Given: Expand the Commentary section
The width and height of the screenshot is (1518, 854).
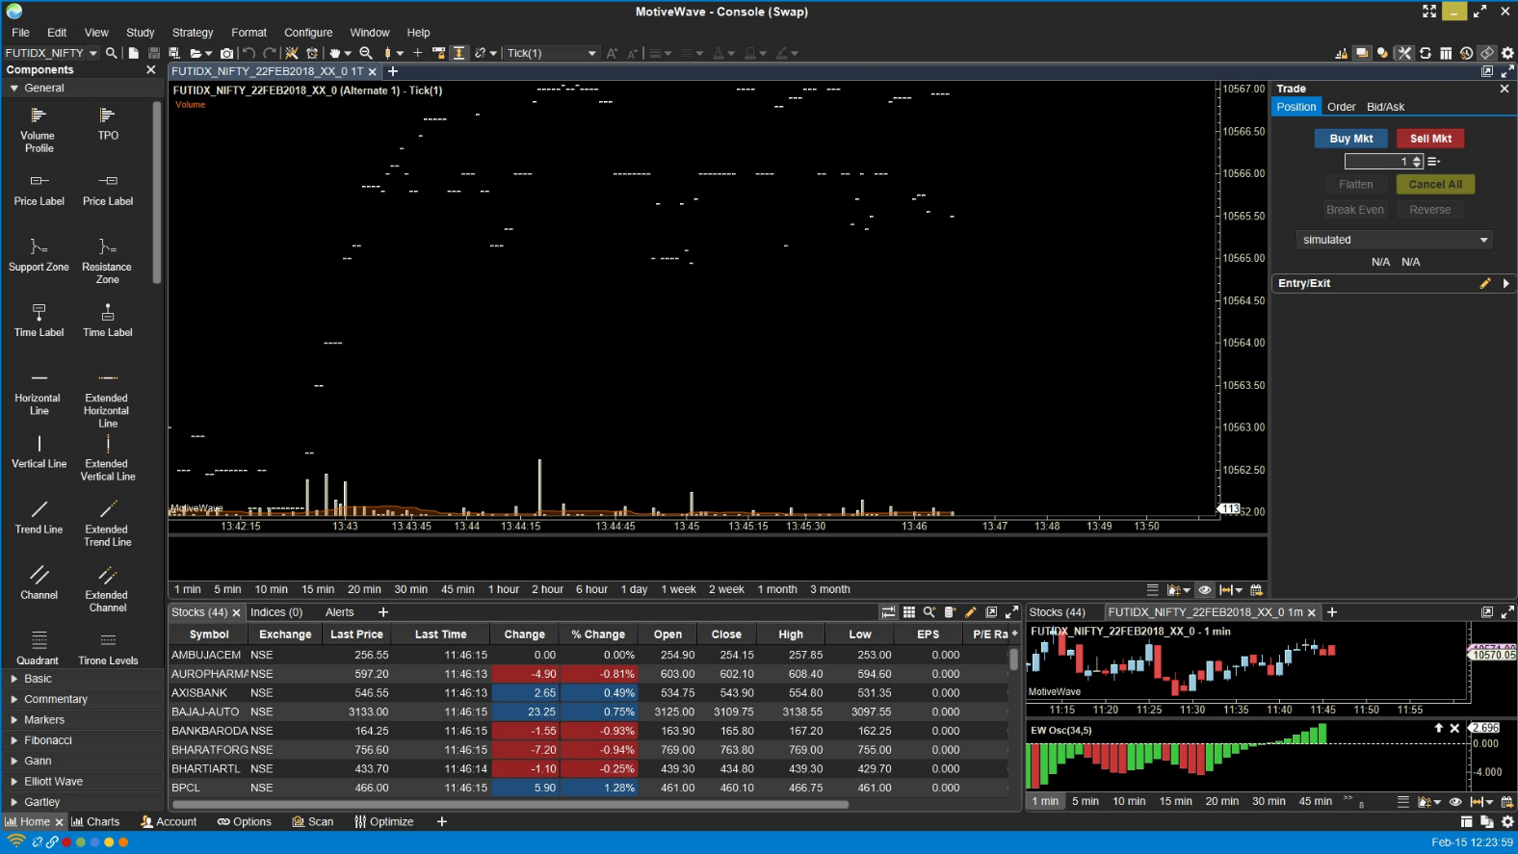Looking at the screenshot, I should tap(14, 699).
